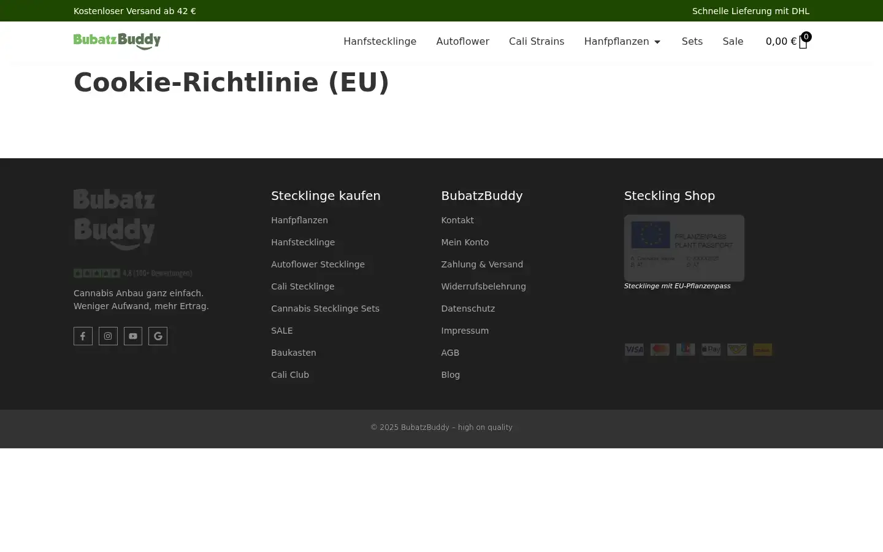Open the Impressum footer link
This screenshot has width=883, height=552.
click(465, 331)
